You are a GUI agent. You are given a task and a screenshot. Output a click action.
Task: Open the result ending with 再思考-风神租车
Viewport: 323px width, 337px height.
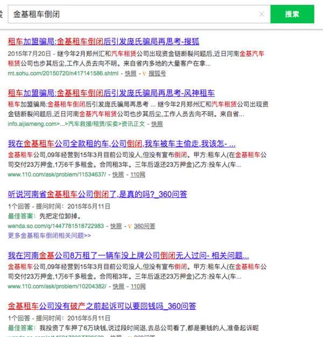tap(111, 93)
